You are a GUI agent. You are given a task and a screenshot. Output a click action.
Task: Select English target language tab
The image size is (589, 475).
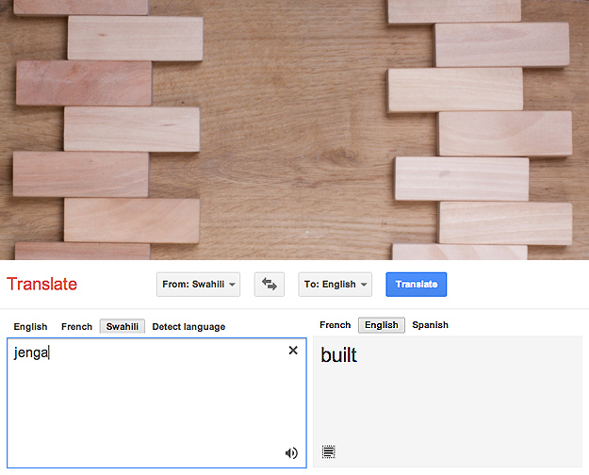(382, 325)
